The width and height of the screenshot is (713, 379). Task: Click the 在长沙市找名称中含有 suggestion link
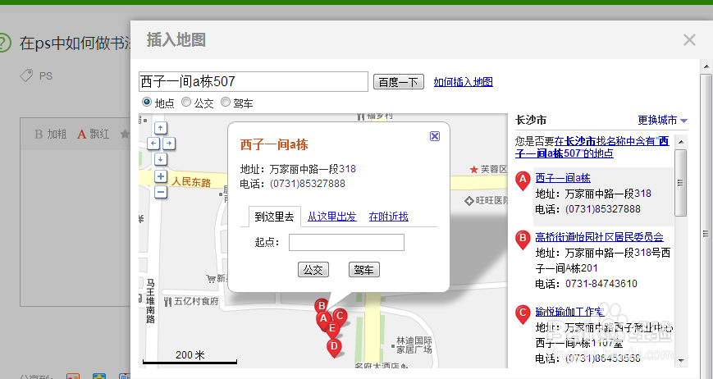click(x=592, y=147)
